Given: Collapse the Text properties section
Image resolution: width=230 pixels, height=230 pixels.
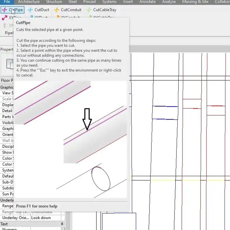Looking at the screenshot, I should (62, 224).
